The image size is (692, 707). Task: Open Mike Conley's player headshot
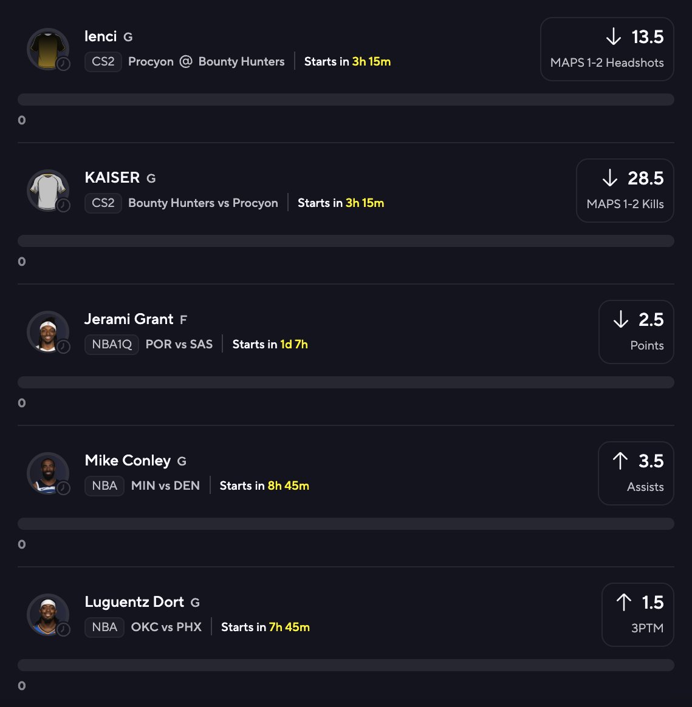pos(47,473)
